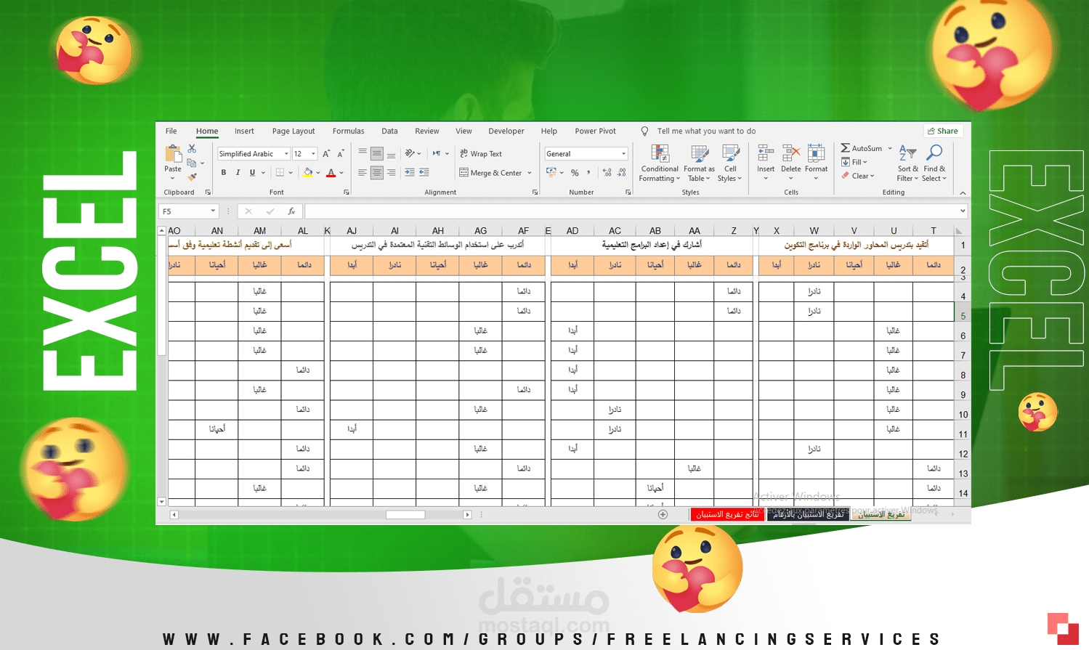Open the Cell Styles gallery
The width and height of the screenshot is (1089, 650).
(x=730, y=163)
